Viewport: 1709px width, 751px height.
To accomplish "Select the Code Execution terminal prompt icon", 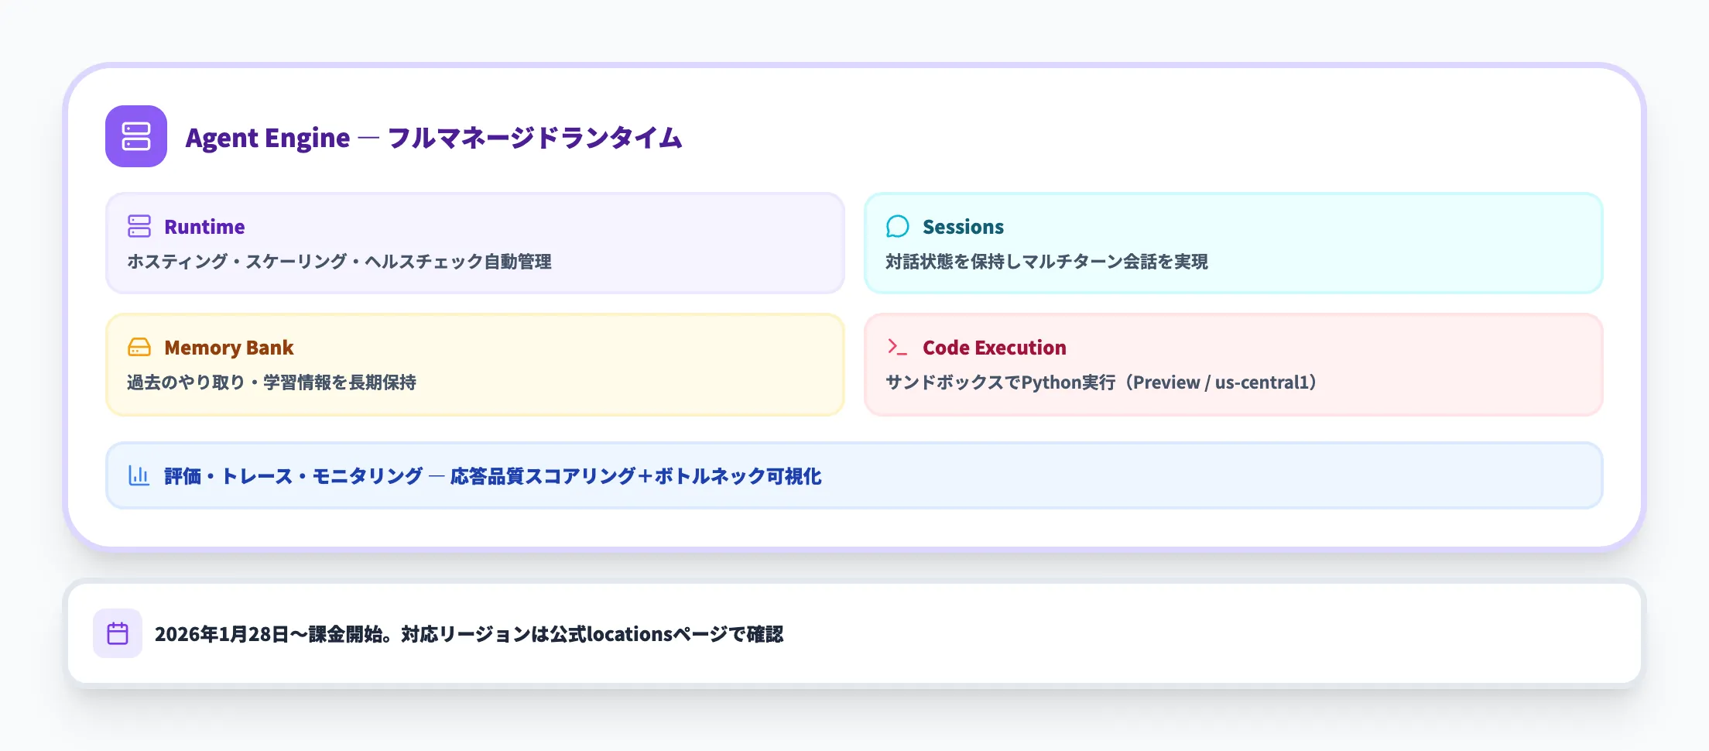I will [898, 348].
